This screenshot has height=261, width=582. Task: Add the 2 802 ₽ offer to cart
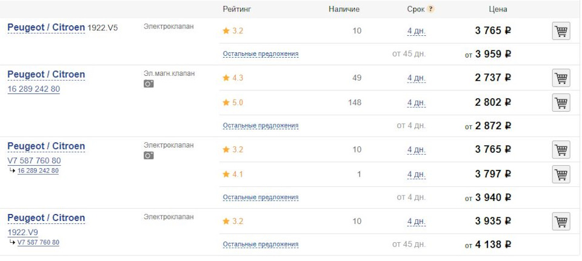coord(561,103)
